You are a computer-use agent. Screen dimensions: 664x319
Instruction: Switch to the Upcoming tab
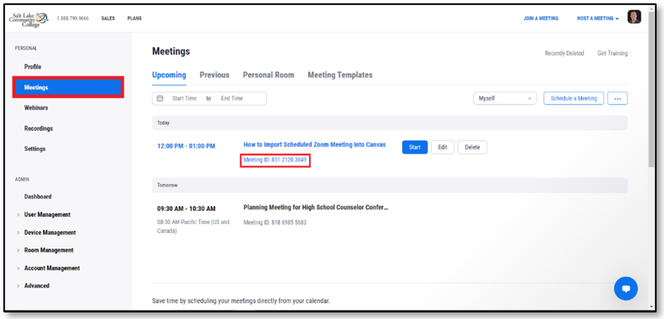coord(169,75)
